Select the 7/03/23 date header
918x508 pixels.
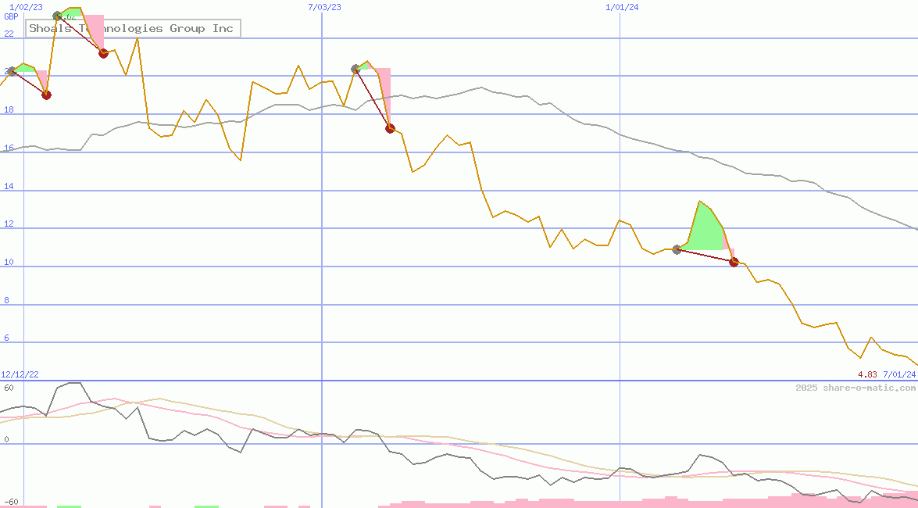(321, 8)
